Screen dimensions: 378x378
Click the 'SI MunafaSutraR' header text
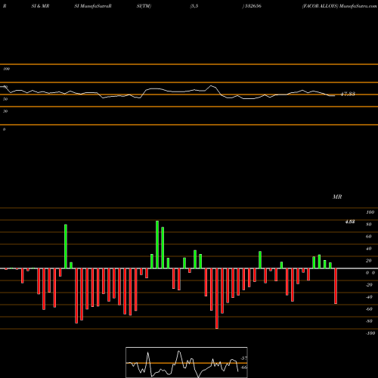click(93, 6)
